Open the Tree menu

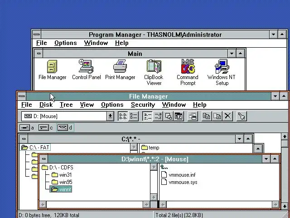pos(66,105)
